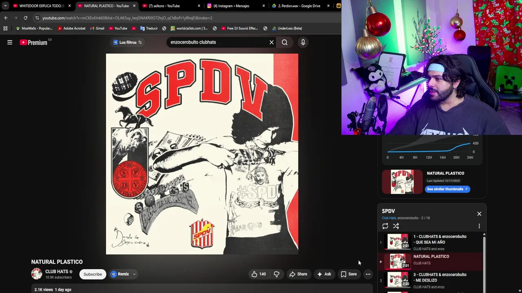
Task: Close the SPDV playlist panel
Action: (479, 214)
